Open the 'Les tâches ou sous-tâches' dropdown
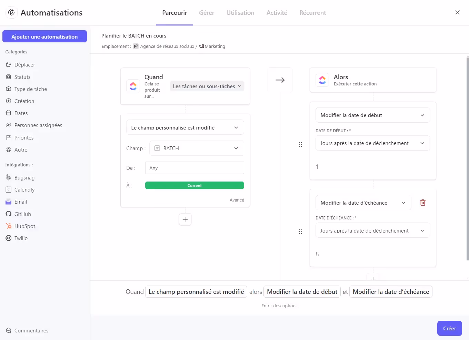 [207, 86]
